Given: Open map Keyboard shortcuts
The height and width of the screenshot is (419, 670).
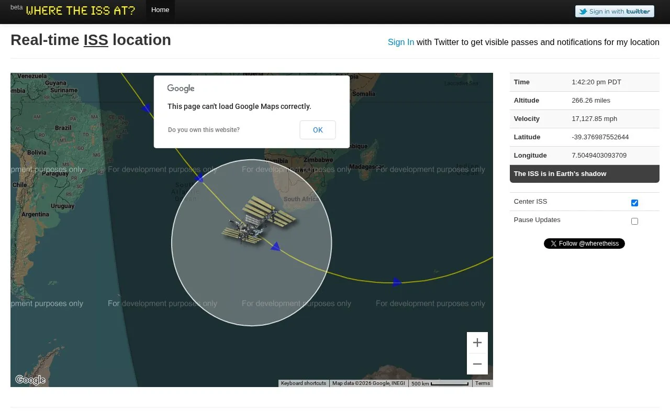Looking at the screenshot, I should pyautogui.click(x=304, y=383).
